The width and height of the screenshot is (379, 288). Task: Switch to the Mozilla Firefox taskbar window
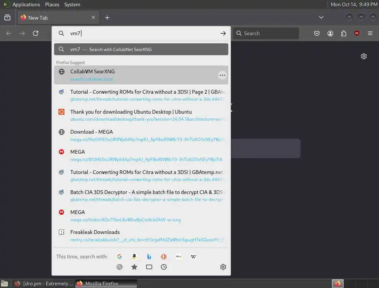106,284
